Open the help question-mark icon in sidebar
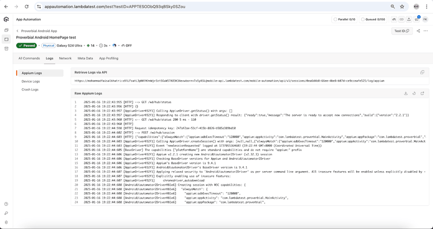433x229 pixels. pos(6,204)
